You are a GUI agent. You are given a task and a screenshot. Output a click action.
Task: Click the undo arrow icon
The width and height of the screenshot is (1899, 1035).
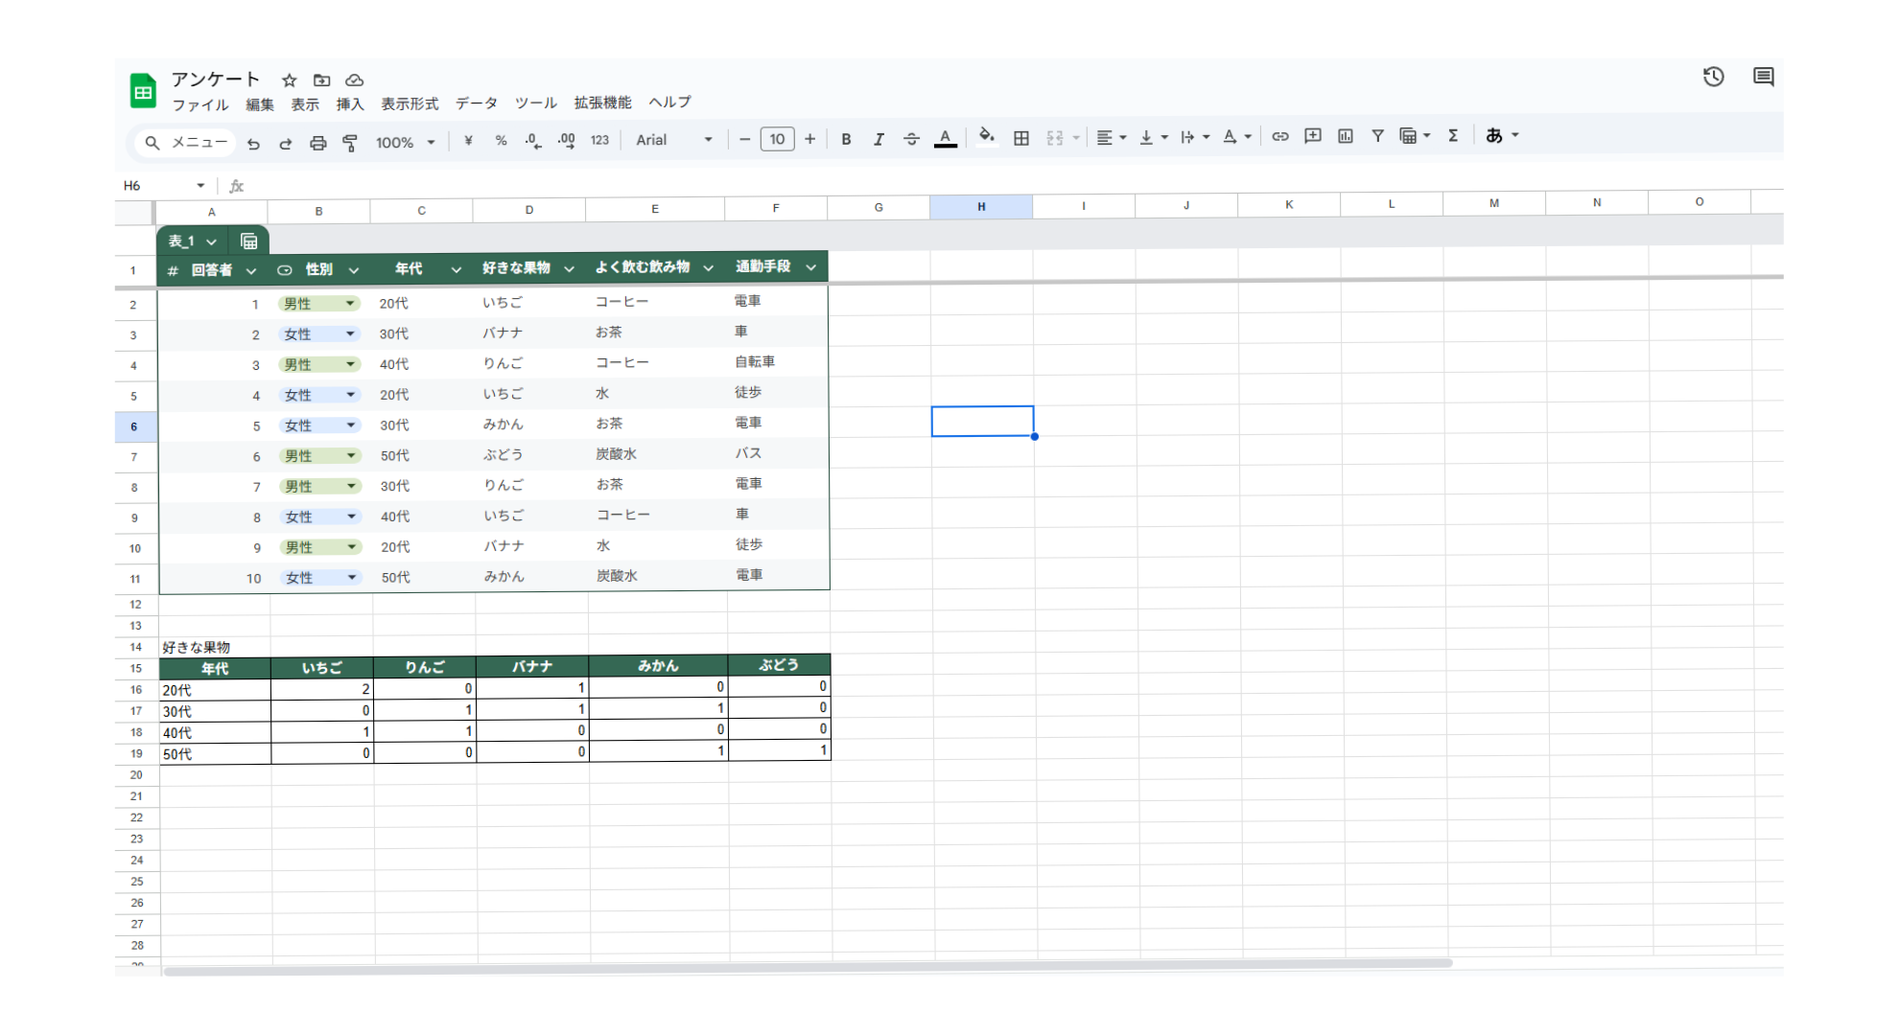point(253,143)
